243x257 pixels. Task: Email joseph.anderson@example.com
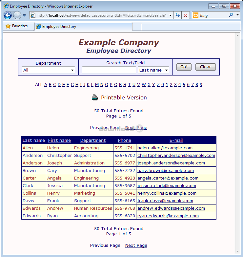[x=171, y=163]
